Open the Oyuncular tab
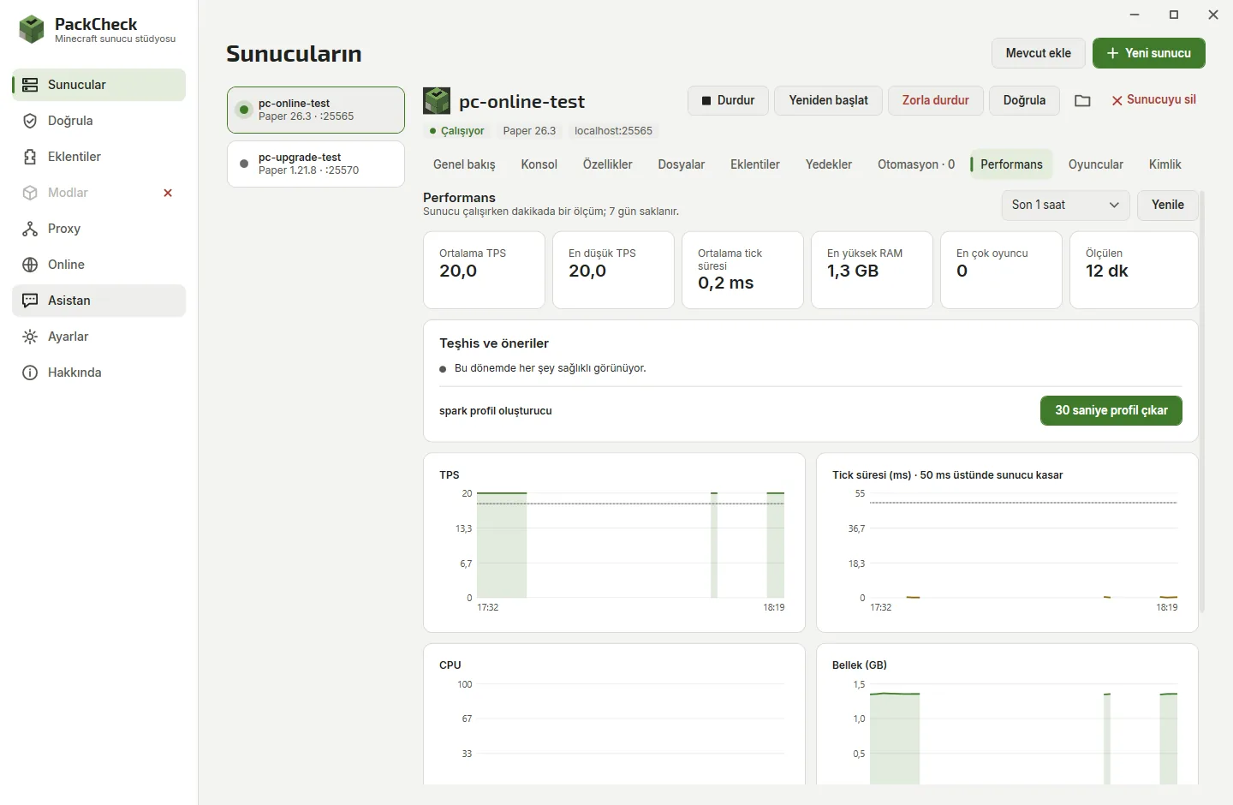Viewport: 1233px width, 805px height. (x=1096, y=164)
